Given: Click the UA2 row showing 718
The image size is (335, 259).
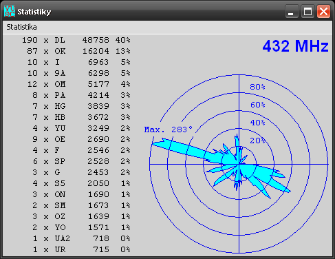Looking at the screenshot, I should pos(81,238).
